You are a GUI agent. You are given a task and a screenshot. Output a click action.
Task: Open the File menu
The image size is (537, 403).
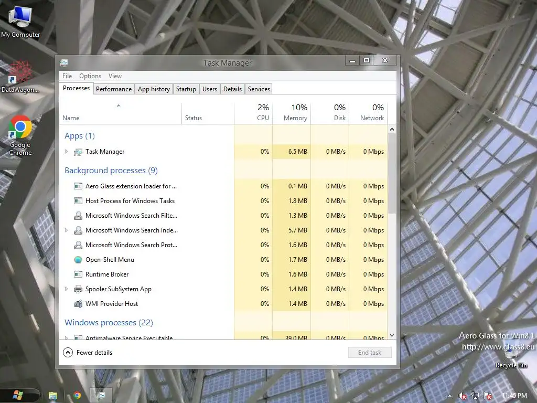tap(67, 76)
